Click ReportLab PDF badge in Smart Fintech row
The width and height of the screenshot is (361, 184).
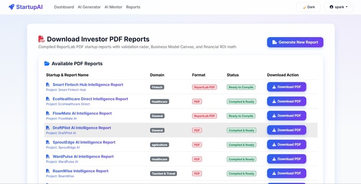pyautogui.click(x=204, y=87)
